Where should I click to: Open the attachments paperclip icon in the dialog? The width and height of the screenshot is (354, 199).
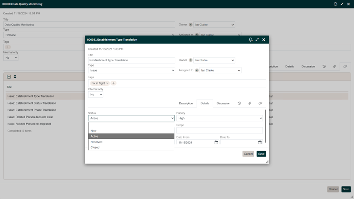pyautogui.click(x=250, y=103)
